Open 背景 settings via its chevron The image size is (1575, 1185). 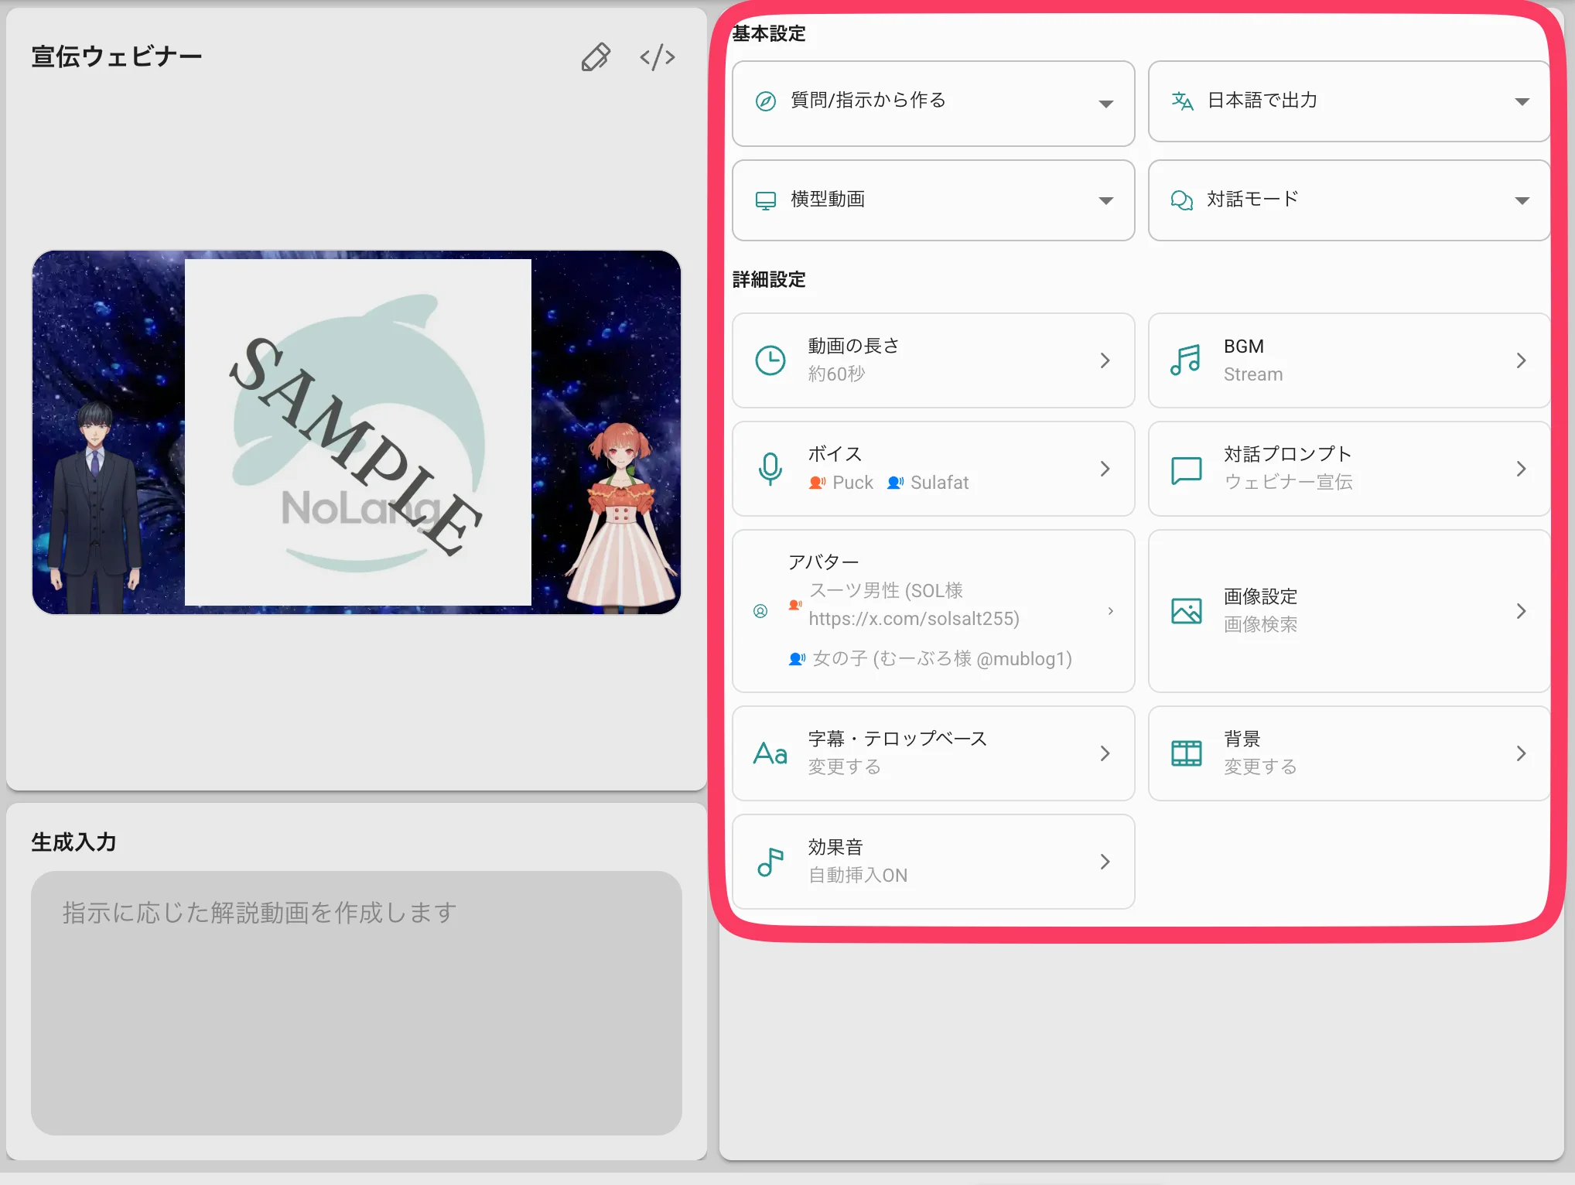(x=1521, y=753)
